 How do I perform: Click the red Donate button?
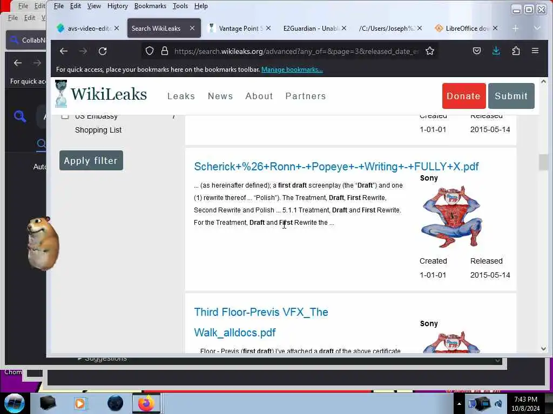coord(464,96)
